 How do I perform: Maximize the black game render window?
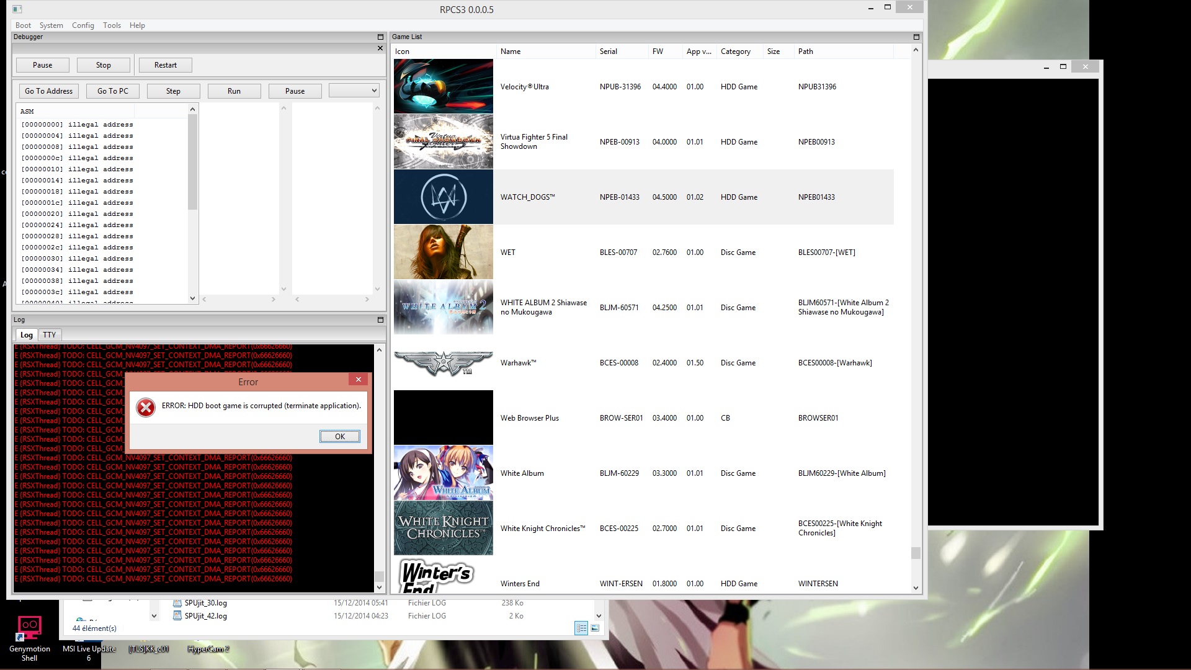pyautogui.click(x=1063, y=66)
